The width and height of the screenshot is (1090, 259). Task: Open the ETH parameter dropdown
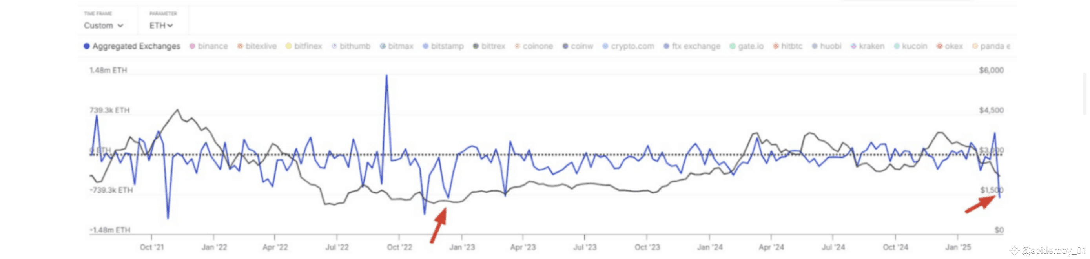[x=161, y=26]
